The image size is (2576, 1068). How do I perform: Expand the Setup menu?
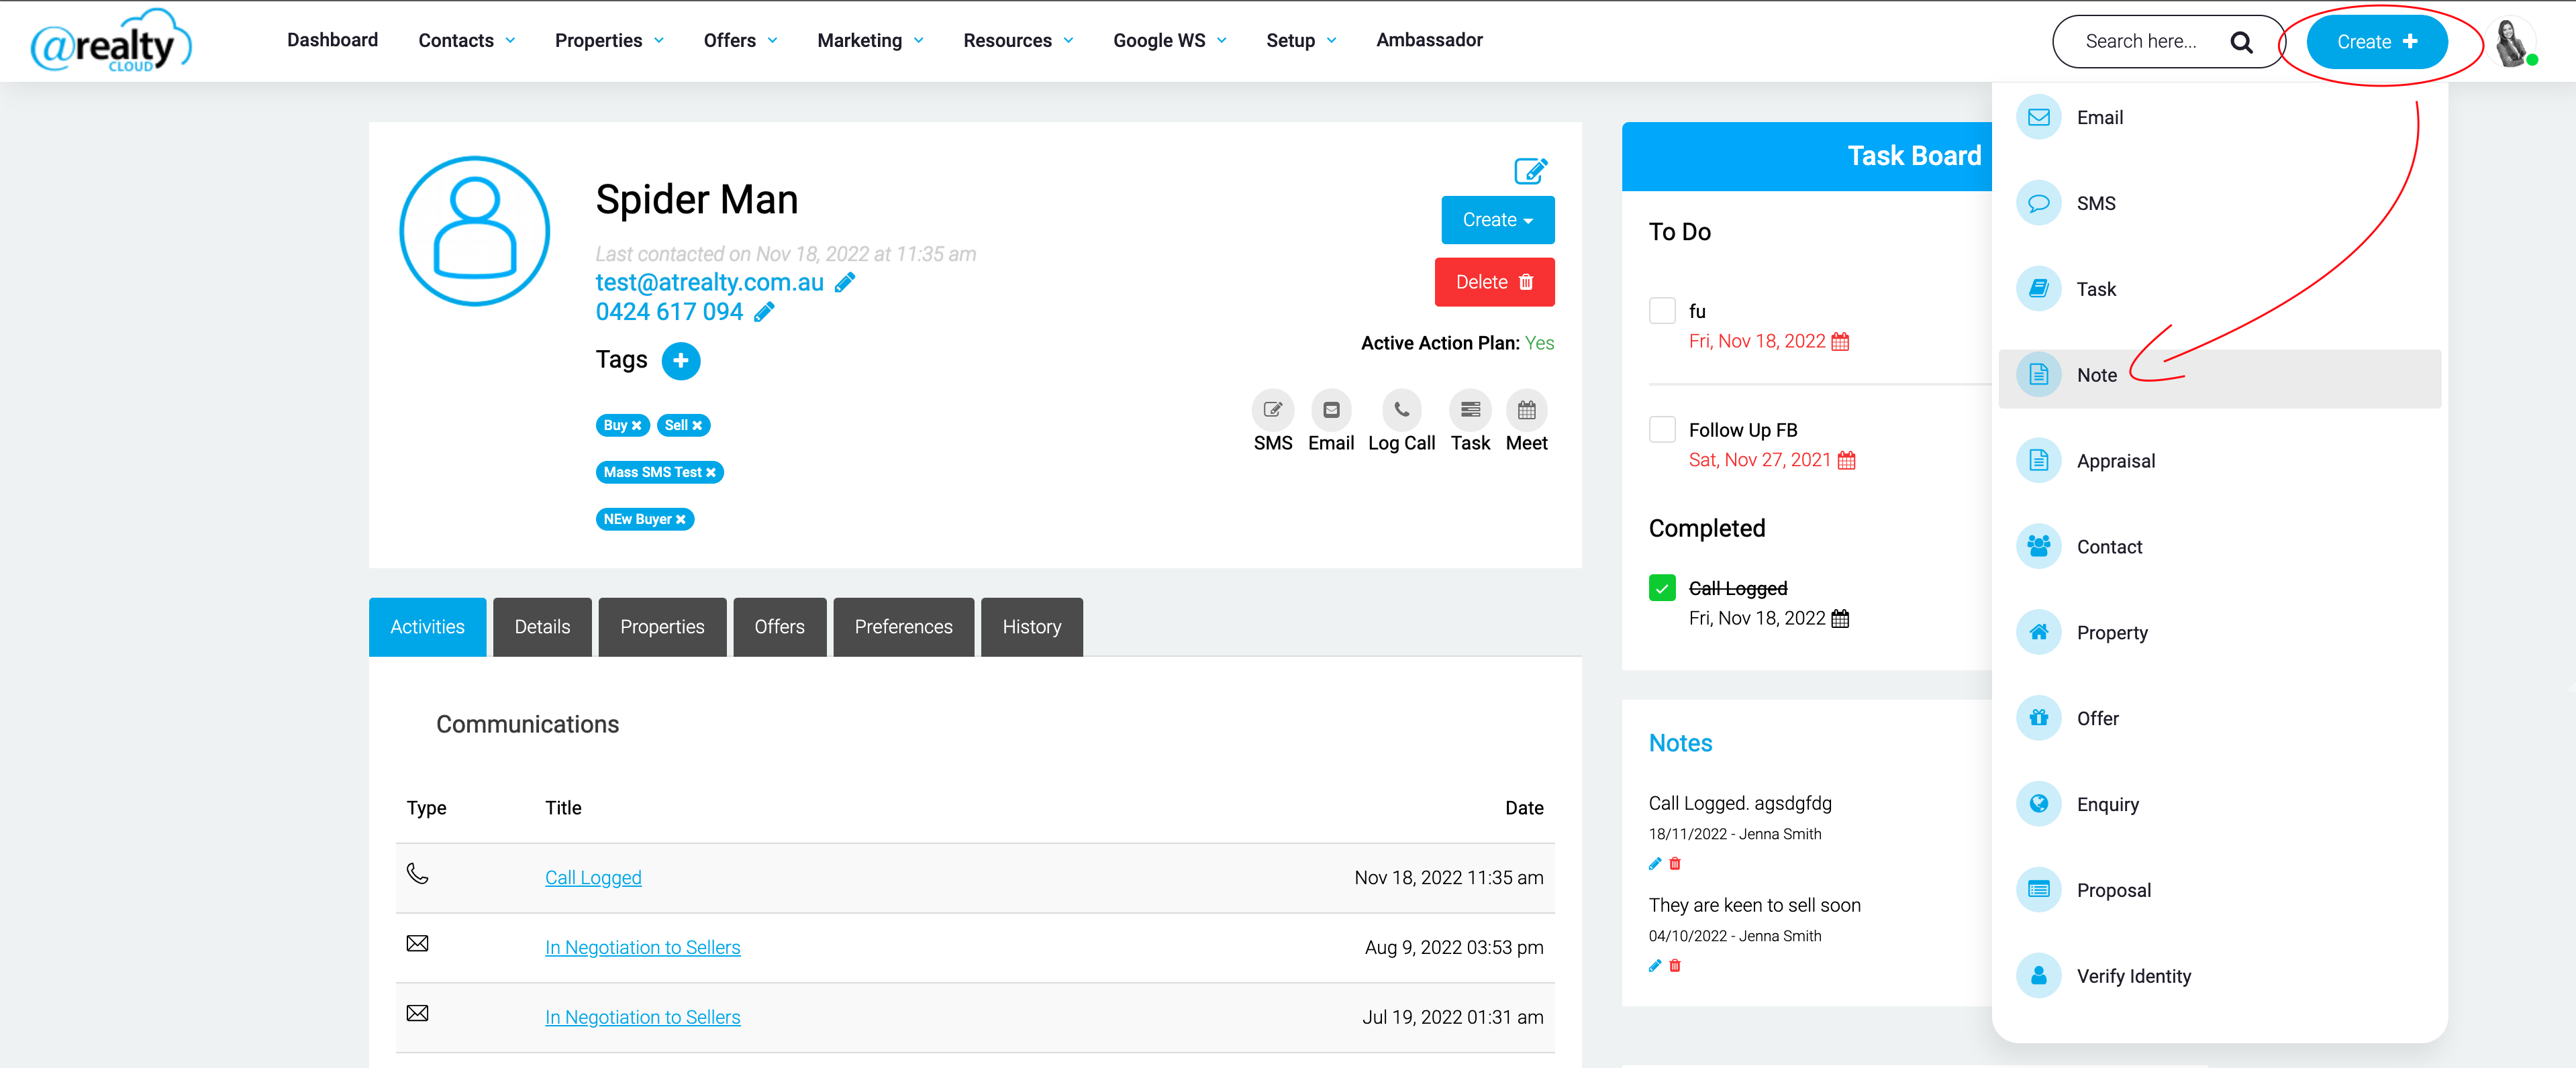[x=1301, y=41]
